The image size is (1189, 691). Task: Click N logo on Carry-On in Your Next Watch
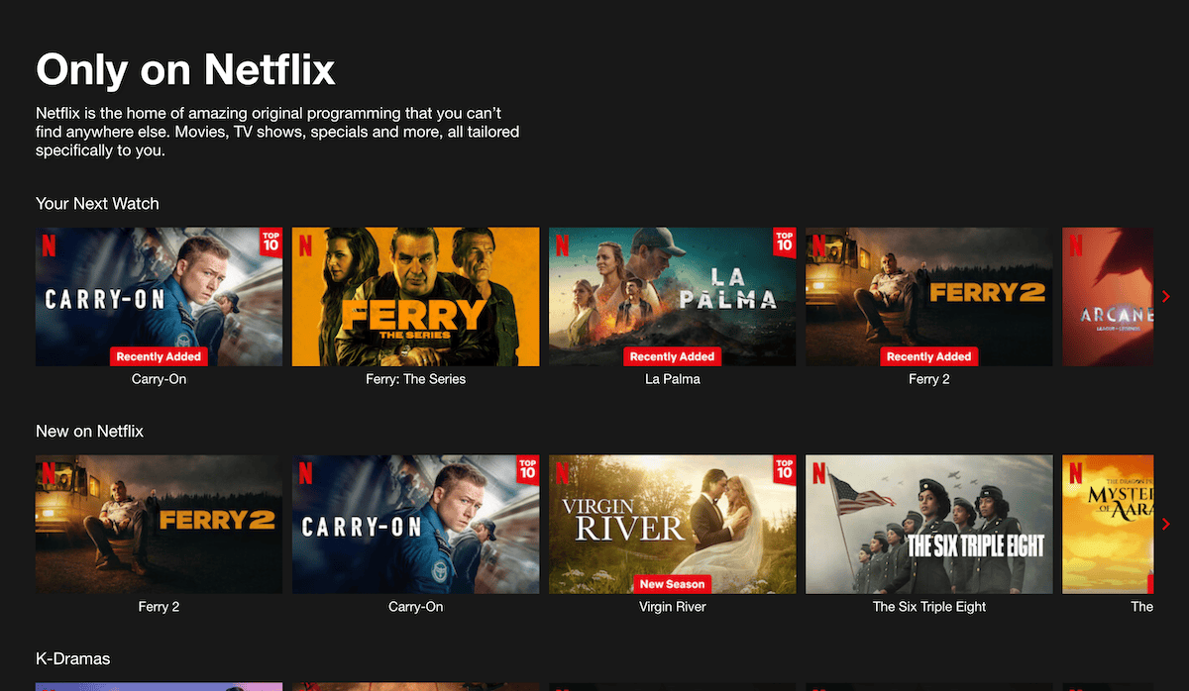click(x=49, y=245)
